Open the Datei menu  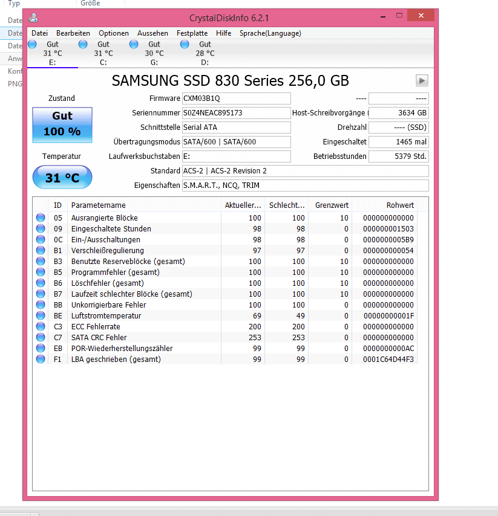[39, 33]
